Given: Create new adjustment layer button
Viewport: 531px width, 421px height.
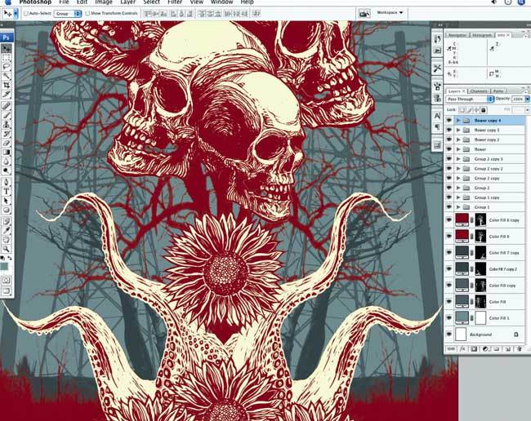Looking at the screenshot, I should pos(485,349).
